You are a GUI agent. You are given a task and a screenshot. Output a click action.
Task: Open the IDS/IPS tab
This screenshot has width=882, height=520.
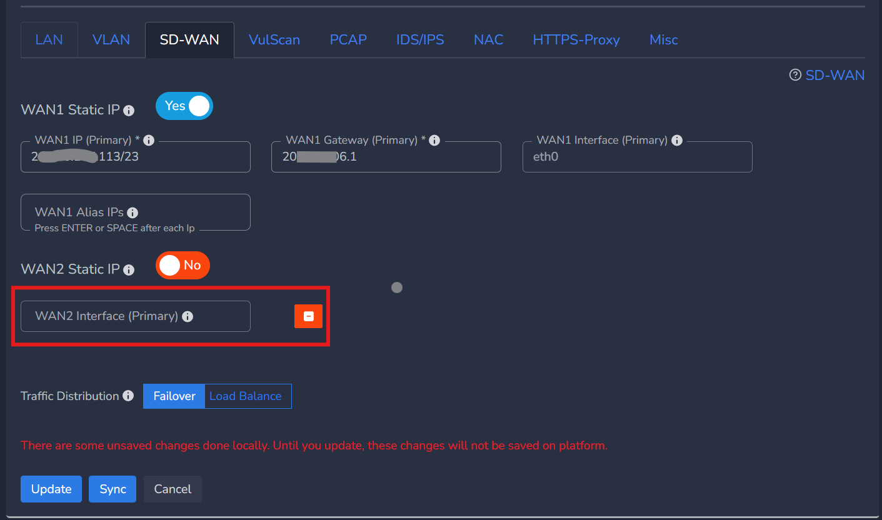click(420, 40)
